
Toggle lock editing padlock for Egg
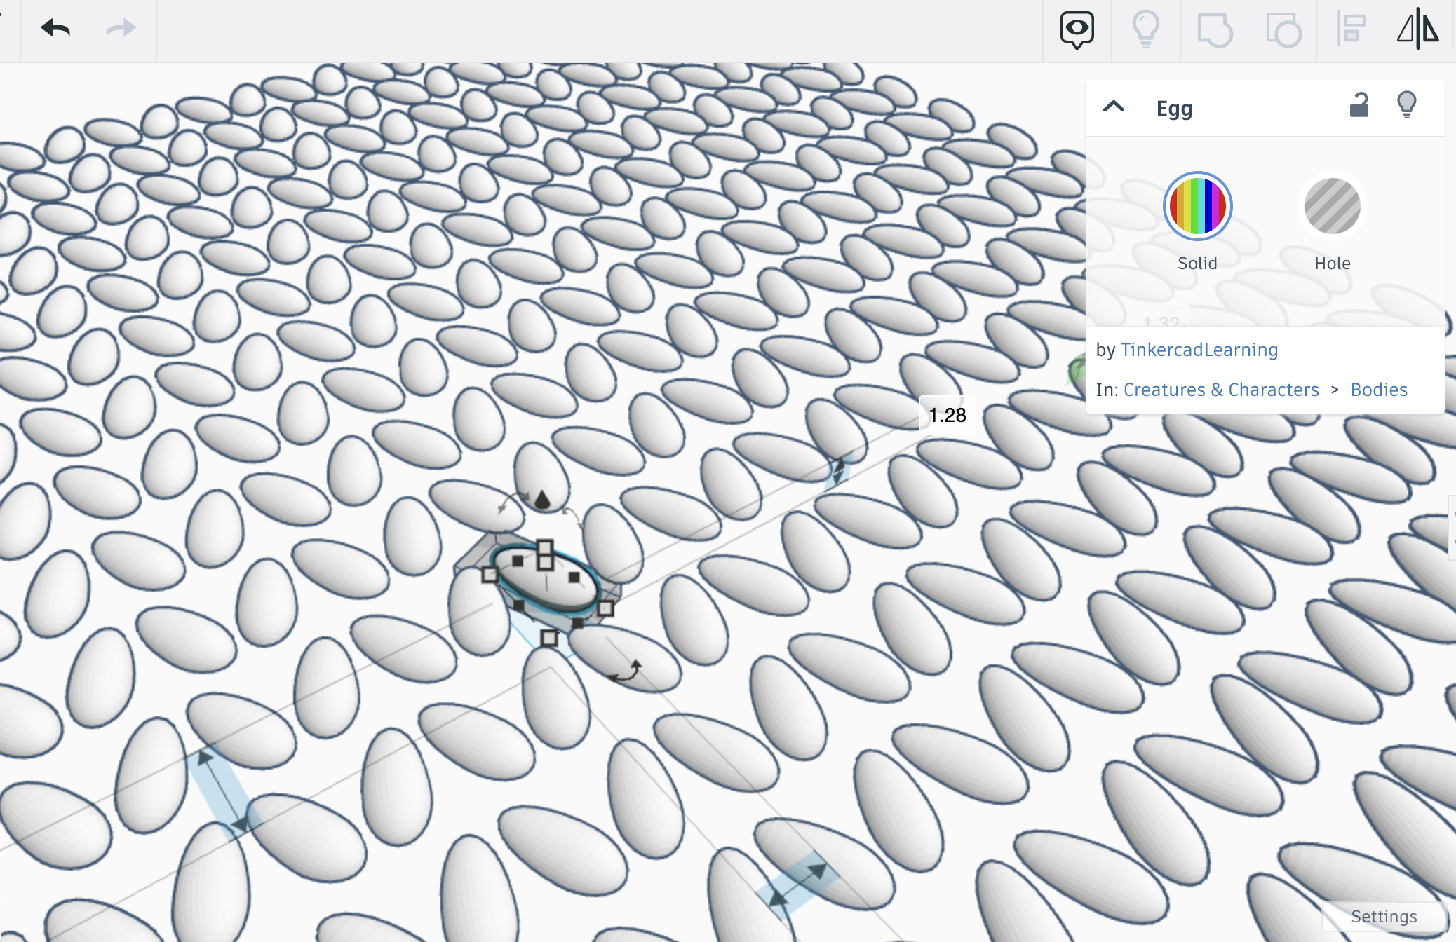pyautogui.click(x=1359, y=105)
